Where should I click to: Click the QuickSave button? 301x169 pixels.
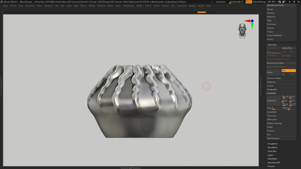click(221, 2)
